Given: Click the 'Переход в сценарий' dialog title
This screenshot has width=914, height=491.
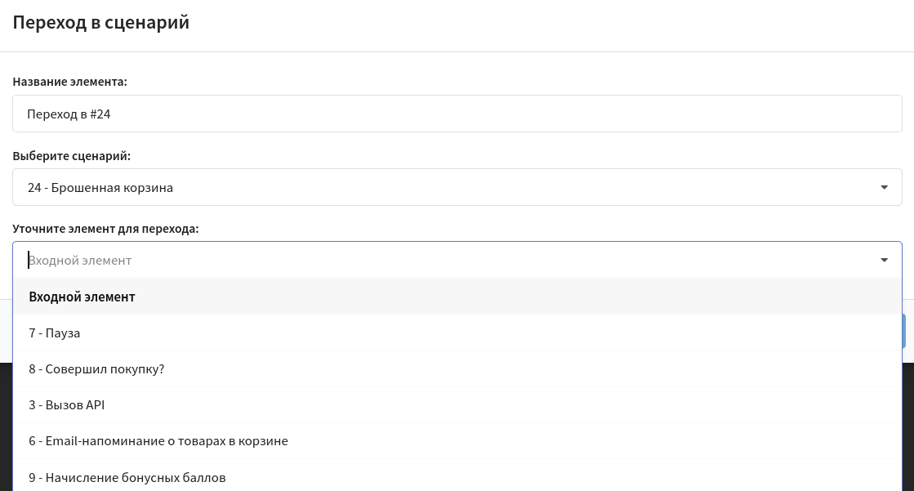Looking at the screenshot, I should coord(101,22).
